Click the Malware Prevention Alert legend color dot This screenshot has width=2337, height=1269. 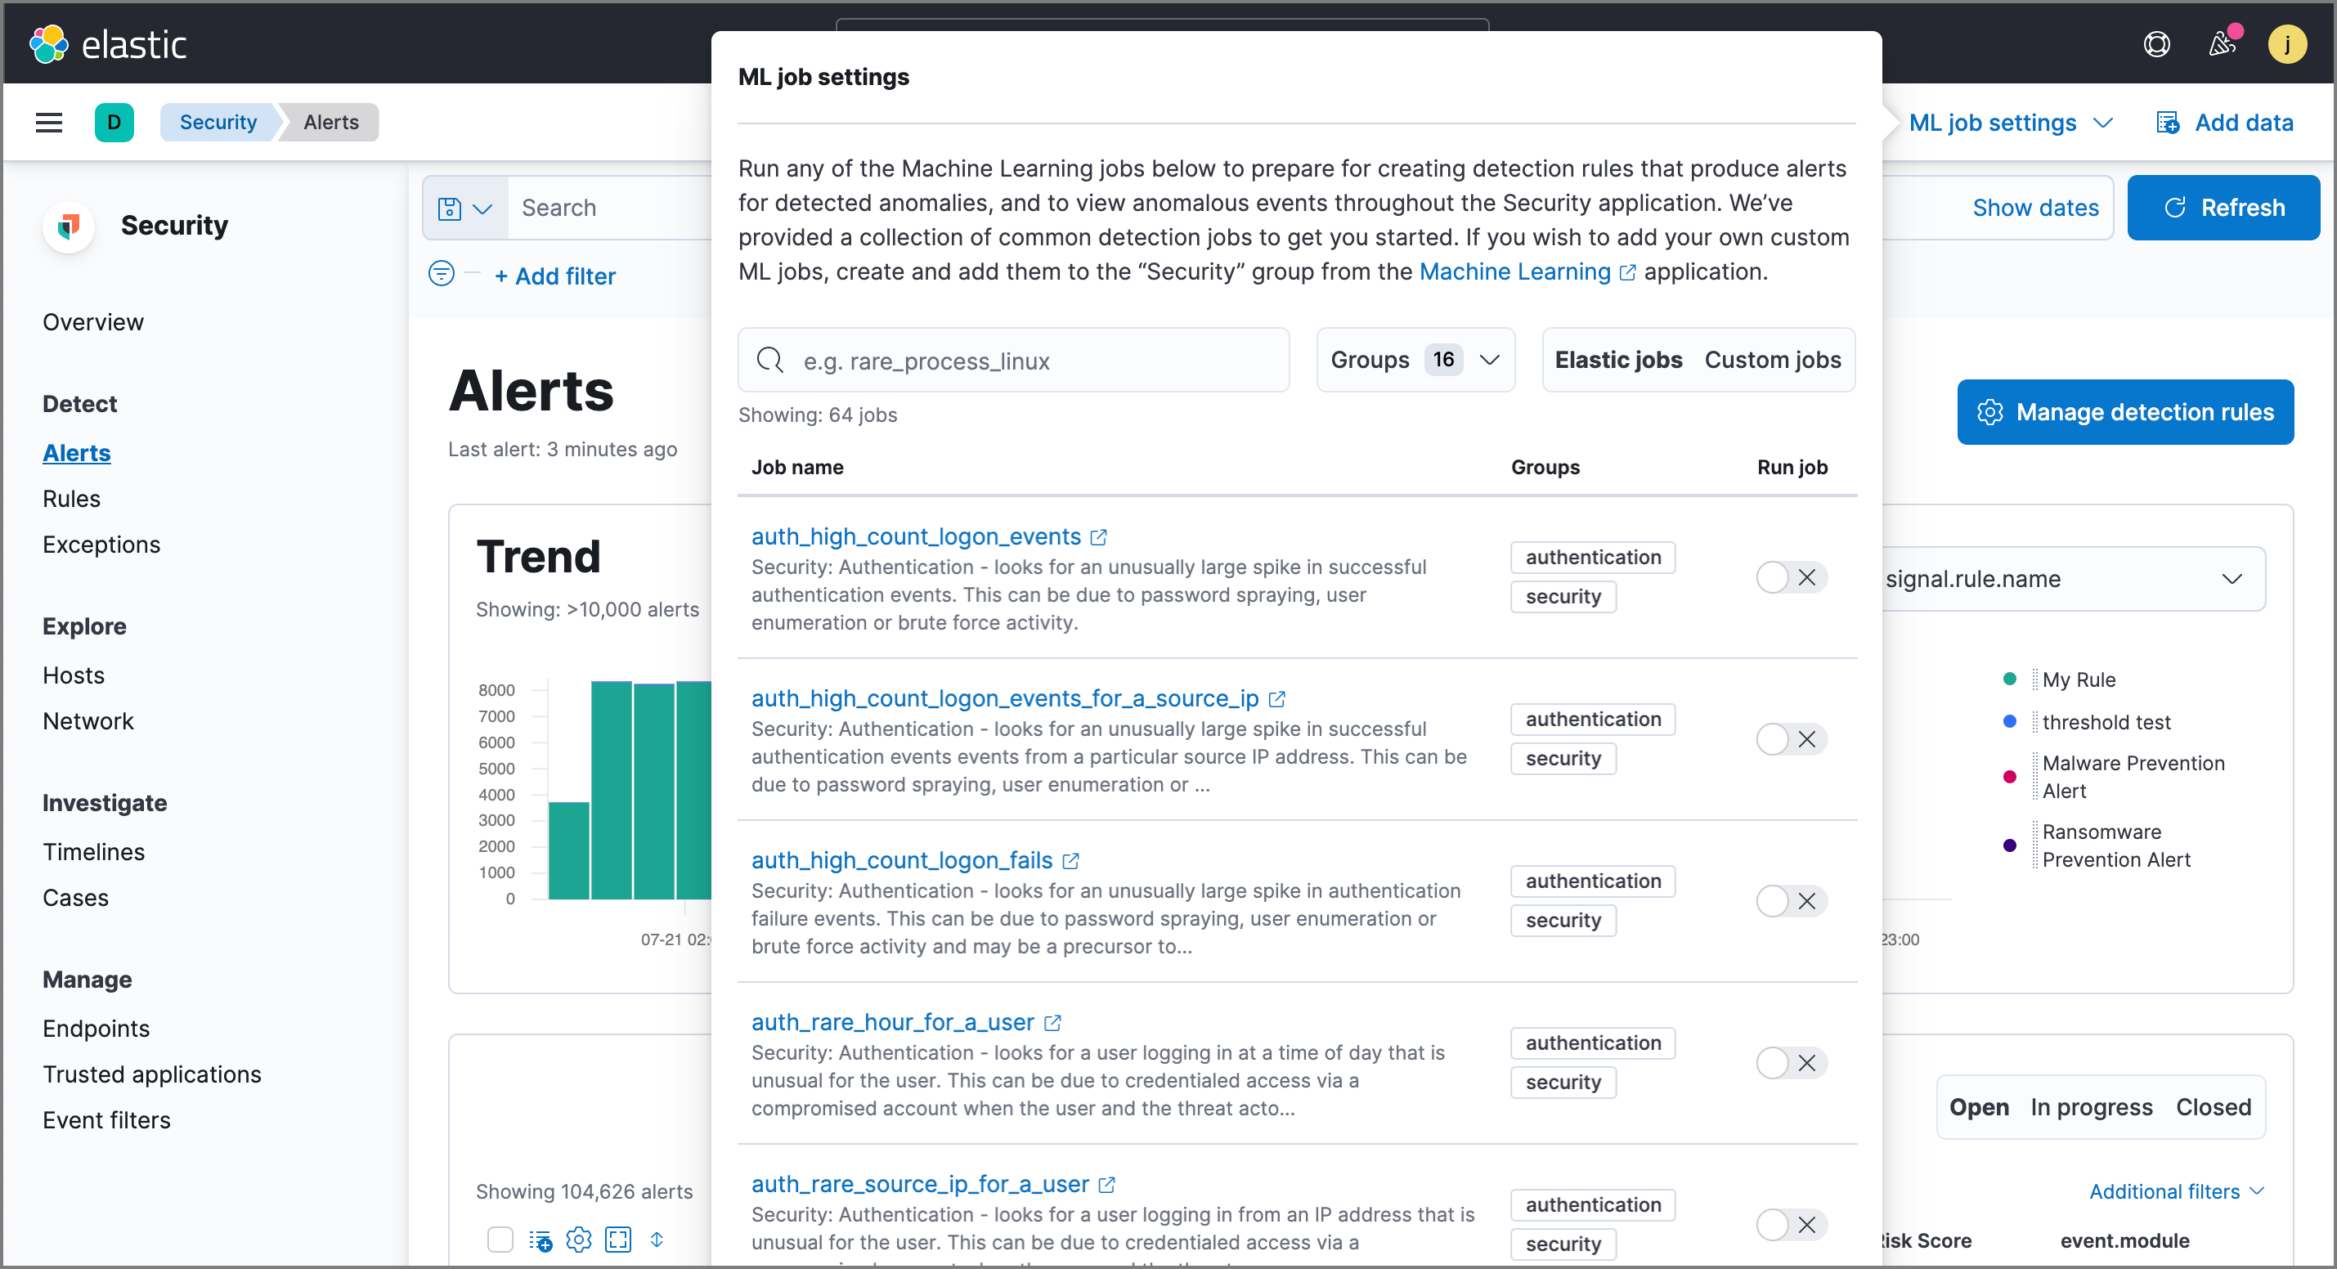(x=2011, y=777)
